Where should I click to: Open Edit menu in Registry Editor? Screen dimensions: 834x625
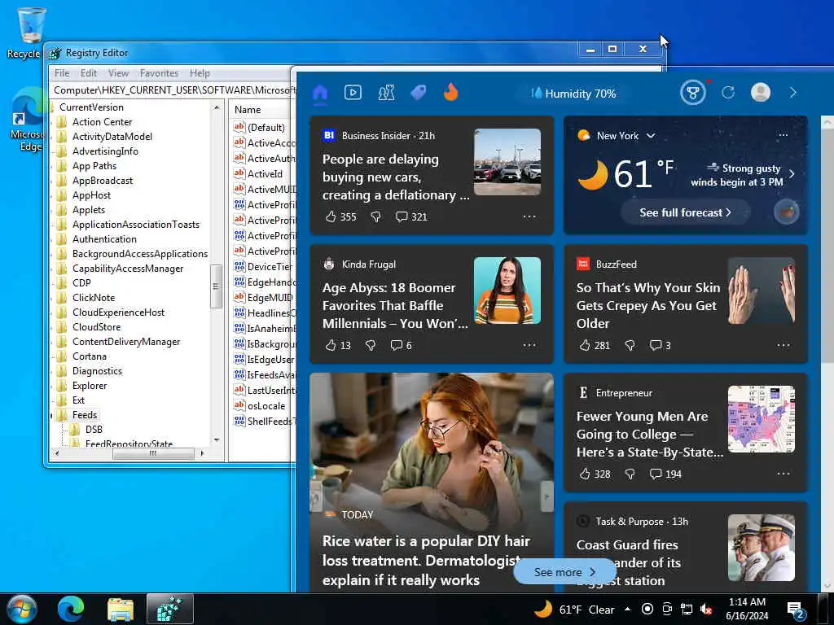[88, 73]
